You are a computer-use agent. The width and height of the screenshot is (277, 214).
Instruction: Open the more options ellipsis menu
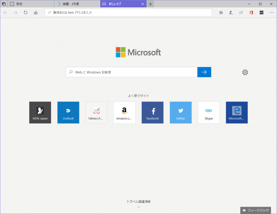(x=272, y=13)
